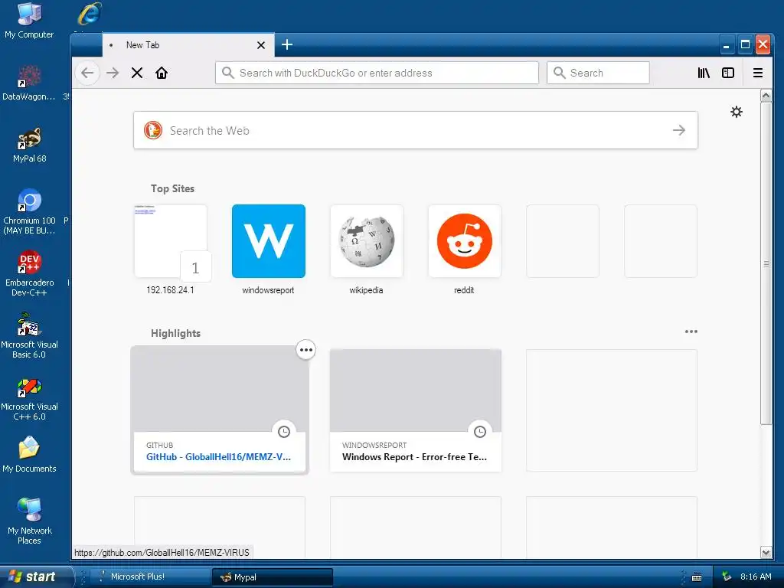This screenshot has width=784, height=588.
Task: Open the Library bookshelf icon
Action: click(x=704, y=73)
